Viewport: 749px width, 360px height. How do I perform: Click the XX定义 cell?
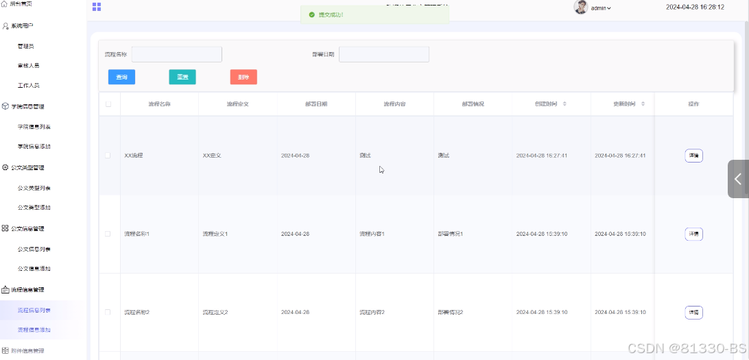pyautogui.click(x=238, y=156)
